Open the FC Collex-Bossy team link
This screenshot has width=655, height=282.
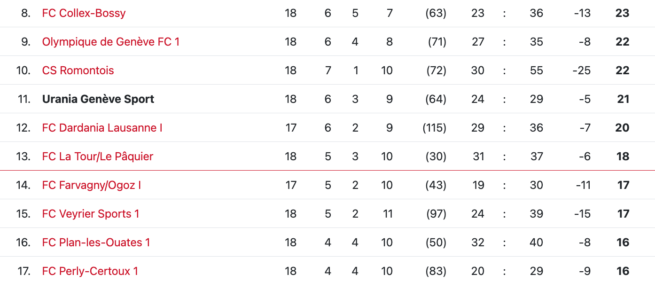pos(84,13)
